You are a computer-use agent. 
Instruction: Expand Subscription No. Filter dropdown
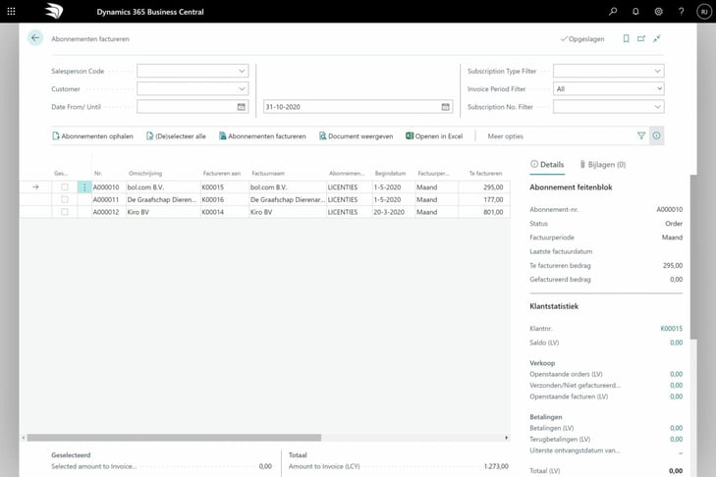coord(657,107)
